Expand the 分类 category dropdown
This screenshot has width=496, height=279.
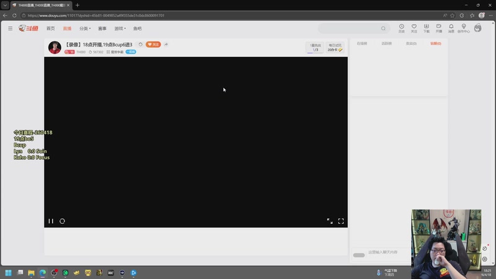[85, 29]
